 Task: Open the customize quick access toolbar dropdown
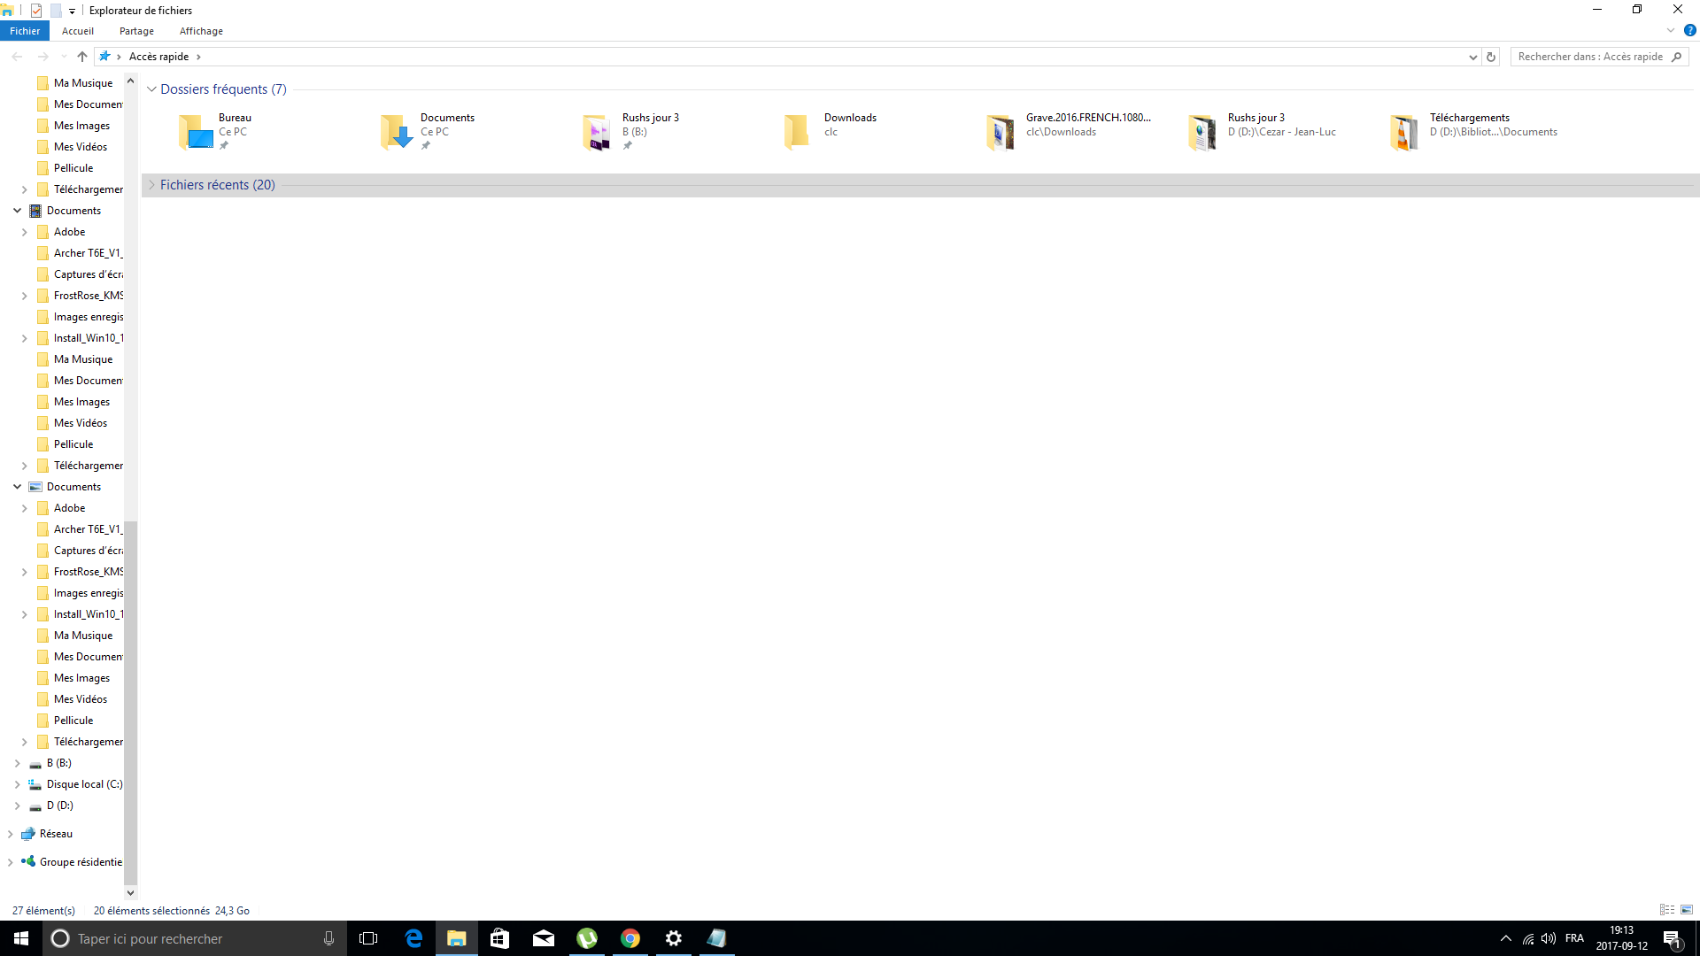[72, 11]
